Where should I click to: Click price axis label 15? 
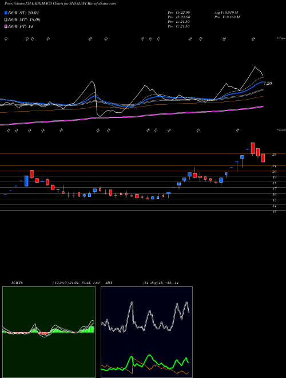tap(274, 200)
